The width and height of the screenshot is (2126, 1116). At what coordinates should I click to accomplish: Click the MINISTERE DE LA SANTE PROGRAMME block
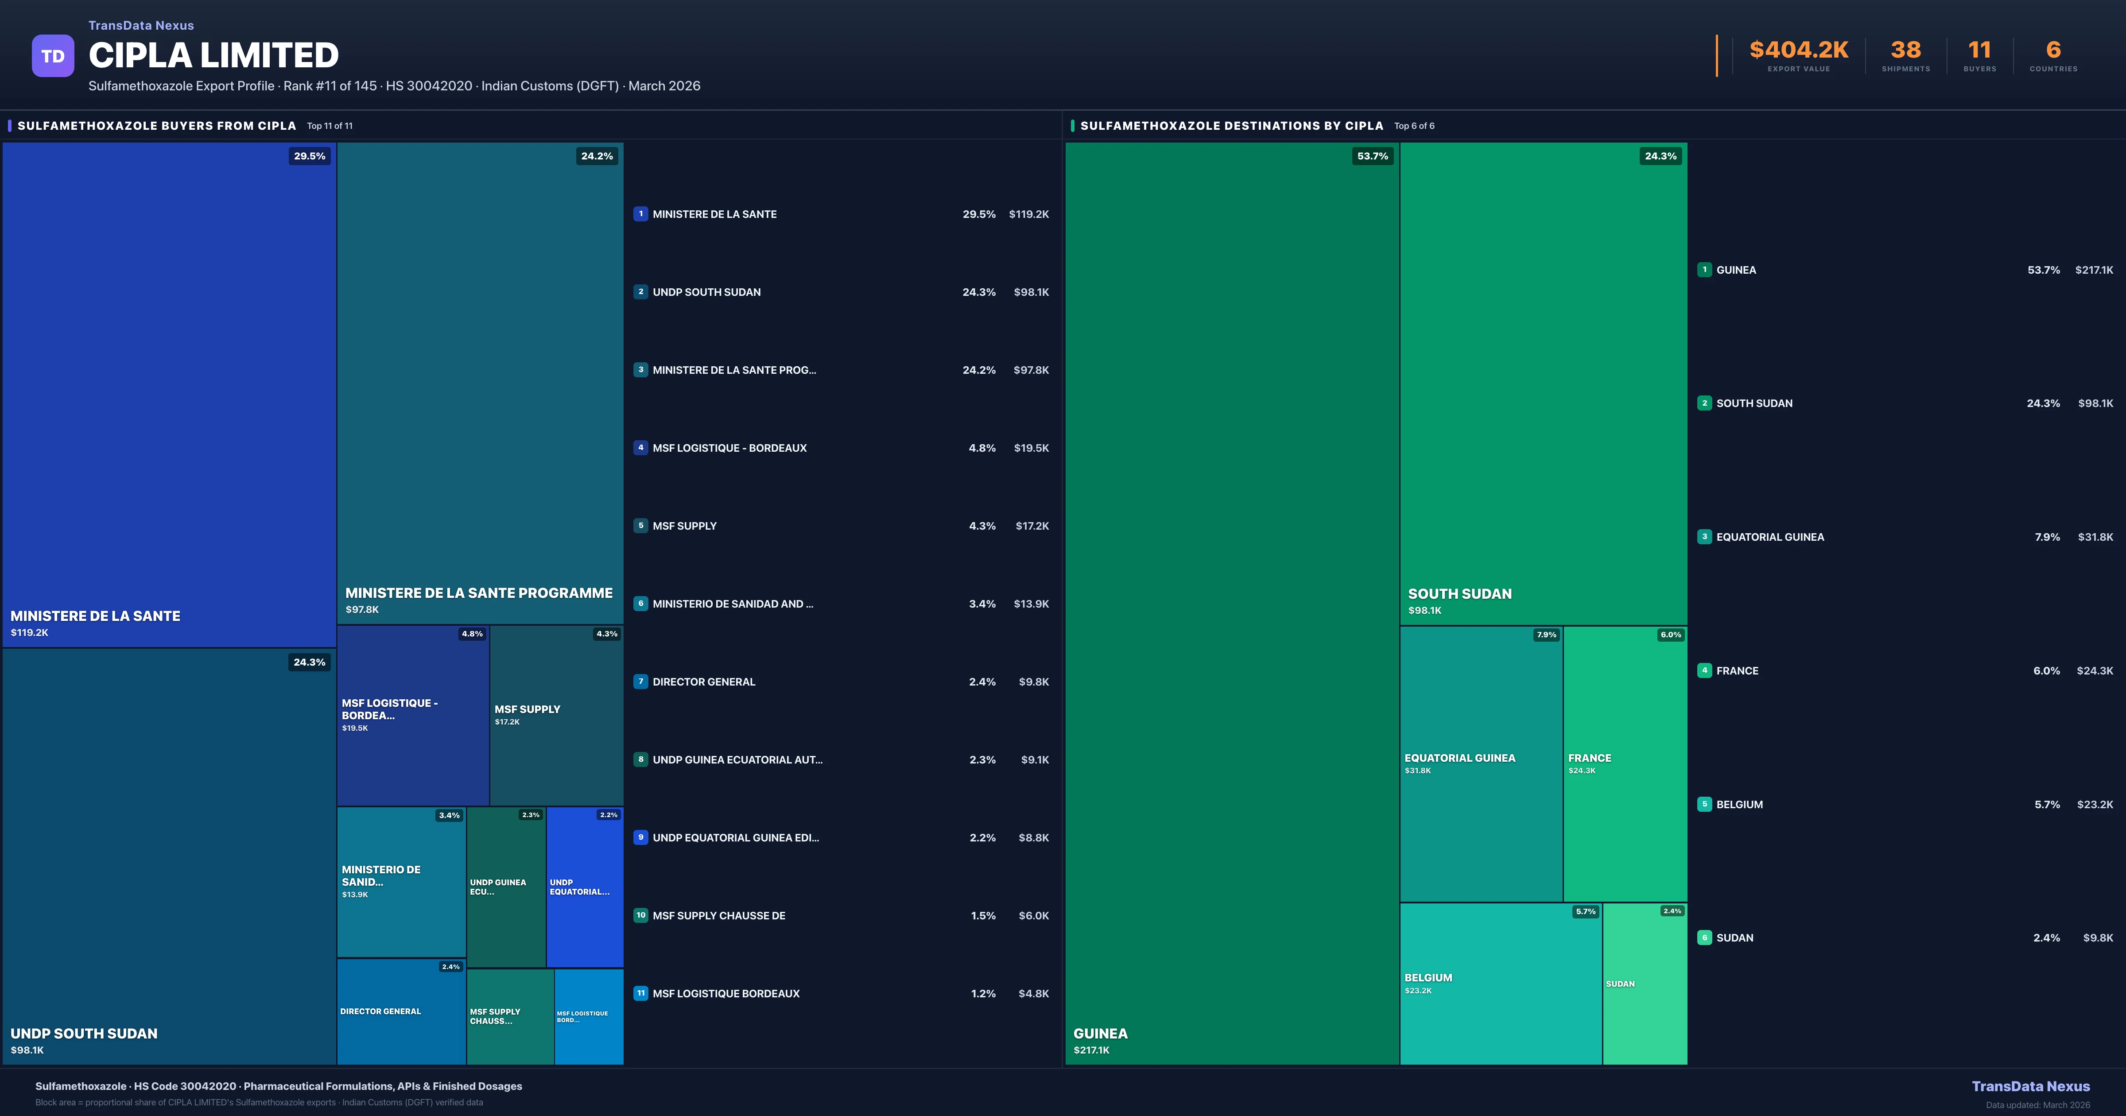(480, 384)
